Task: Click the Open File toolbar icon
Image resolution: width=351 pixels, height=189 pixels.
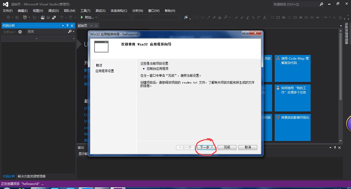Action: [x=43, y=17]
